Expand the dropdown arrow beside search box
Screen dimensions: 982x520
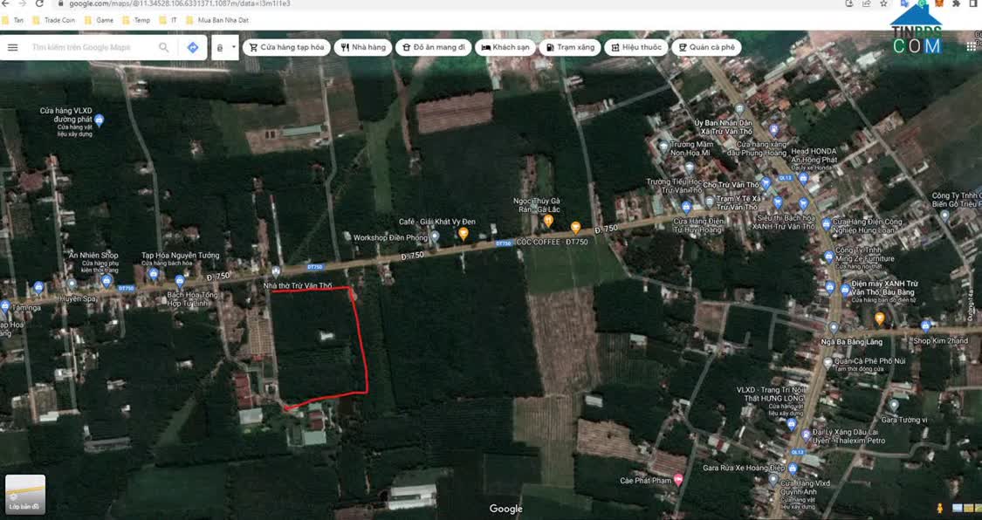[x=233, y=47]
